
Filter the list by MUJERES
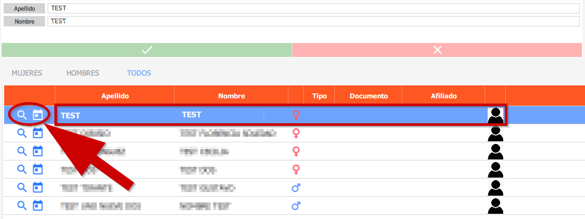pos(27,73)
